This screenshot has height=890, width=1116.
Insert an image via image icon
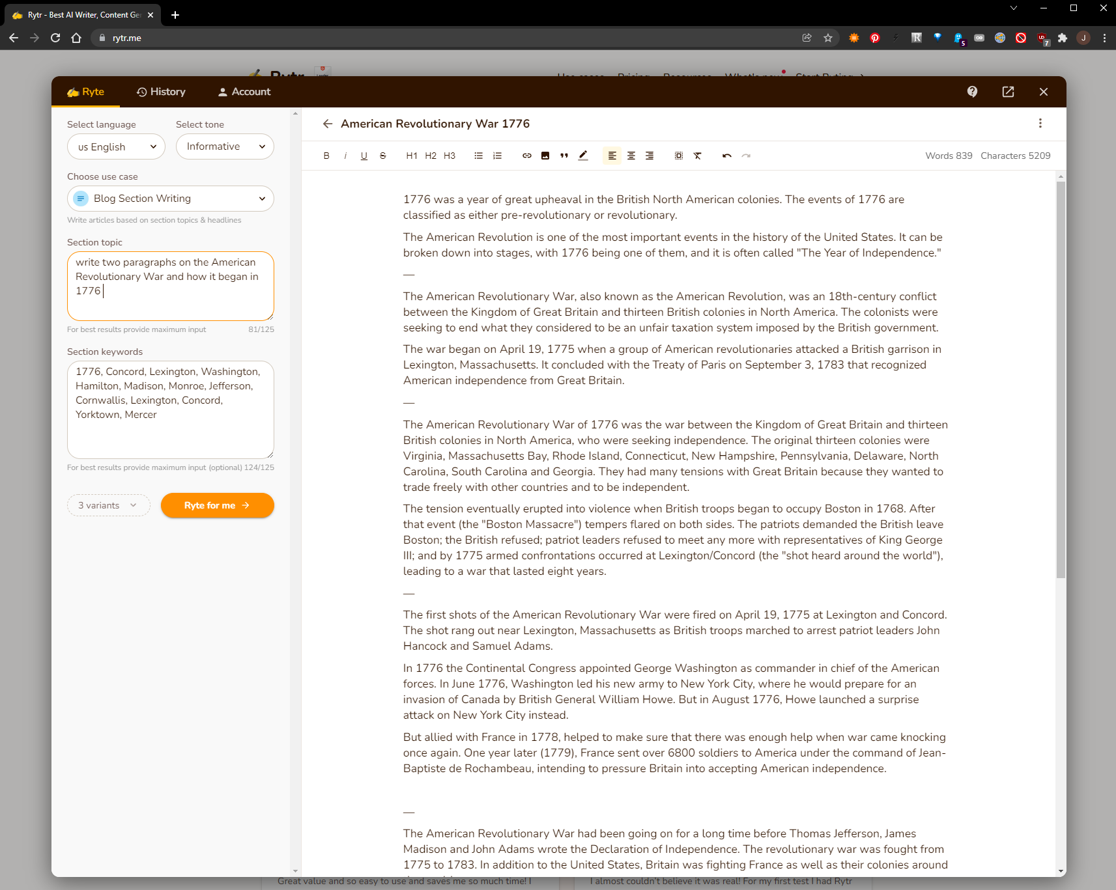coord(545,156)
